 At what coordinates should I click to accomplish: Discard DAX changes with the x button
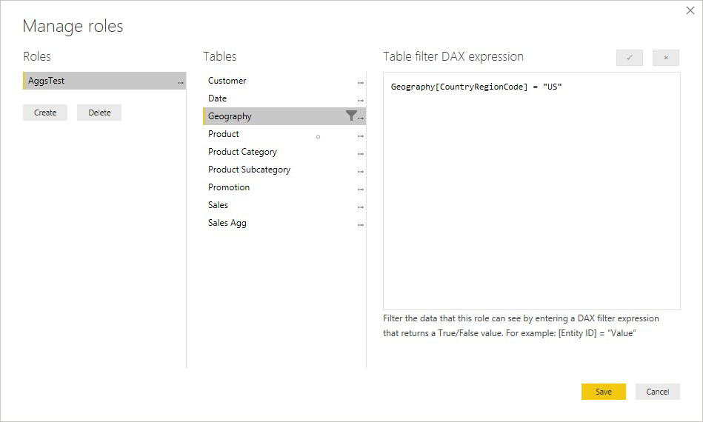point(666,58)
